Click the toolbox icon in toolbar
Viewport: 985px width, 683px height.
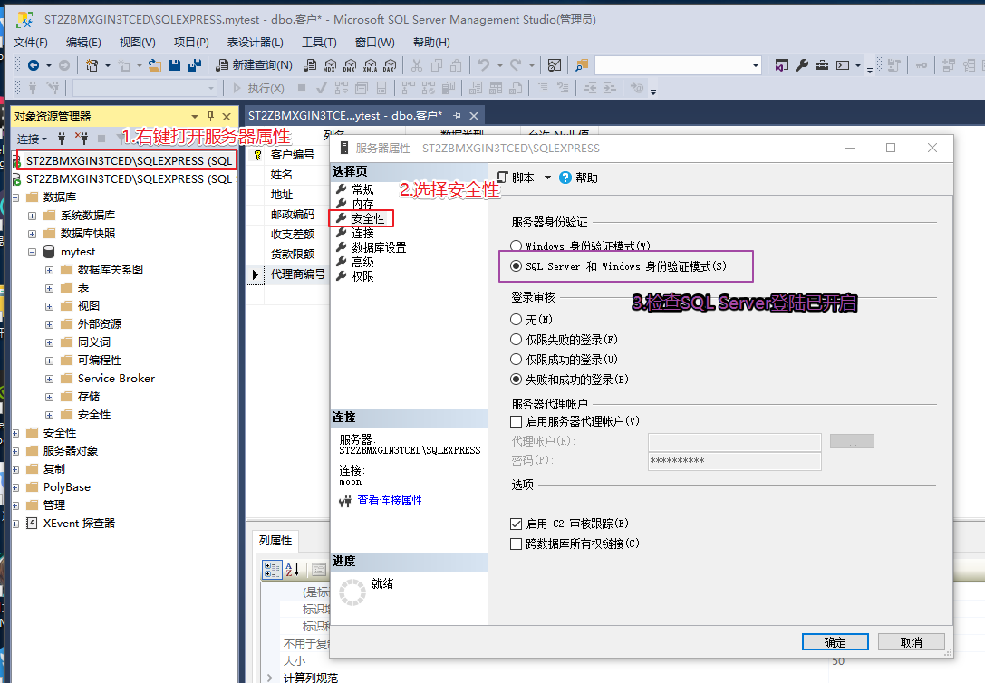click(822, 64)
